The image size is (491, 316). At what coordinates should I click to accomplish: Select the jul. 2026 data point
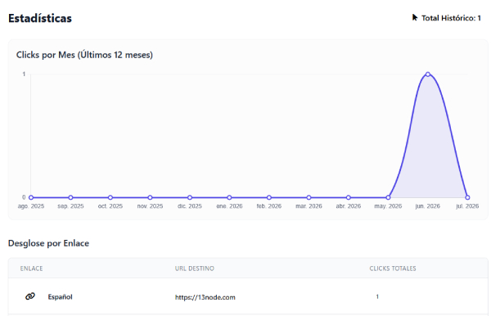467,197
